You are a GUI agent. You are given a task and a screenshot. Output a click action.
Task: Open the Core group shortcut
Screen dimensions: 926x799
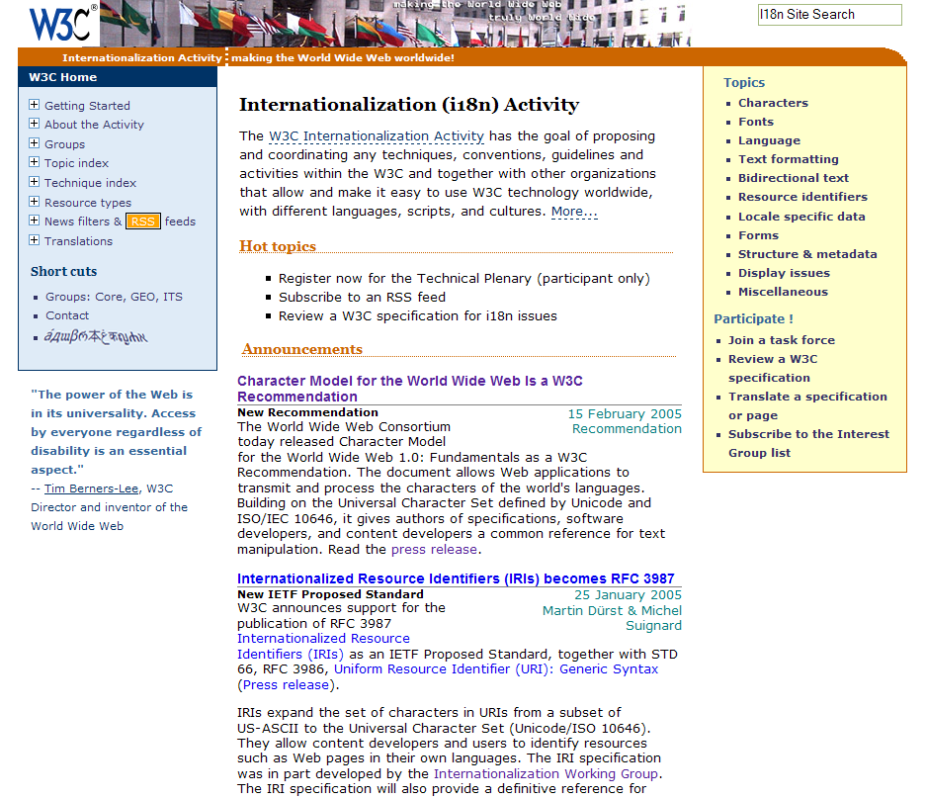pos(110,297)
